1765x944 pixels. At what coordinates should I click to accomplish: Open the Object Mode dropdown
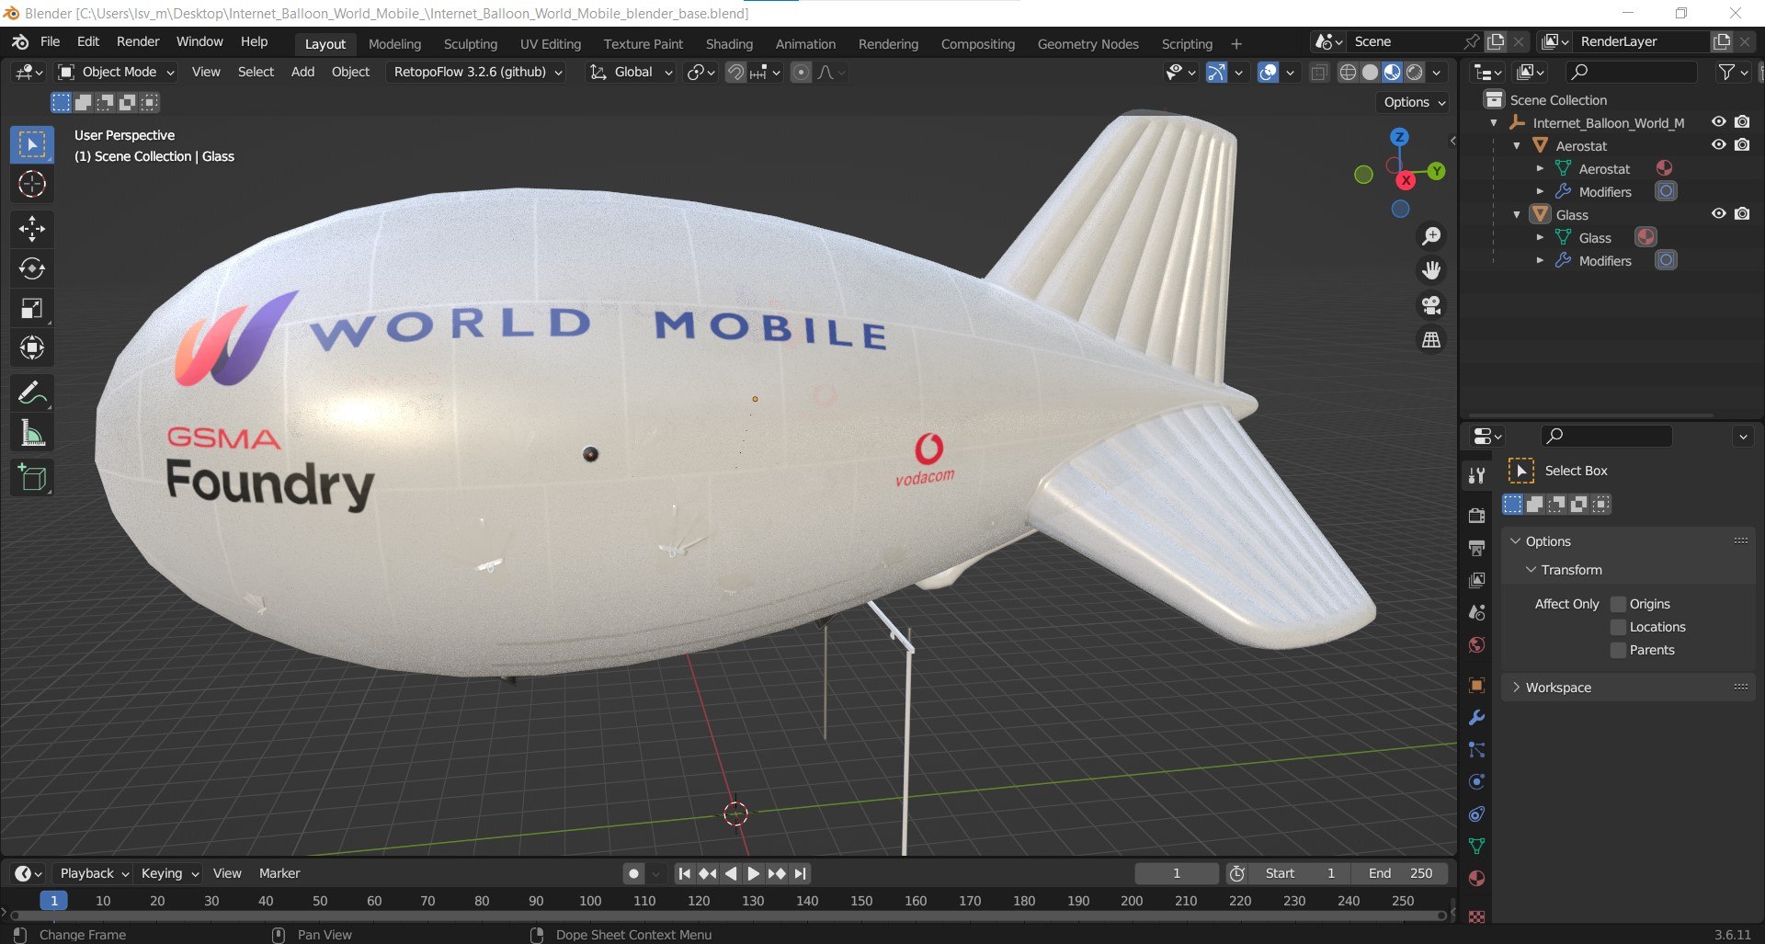coord(116,72)
